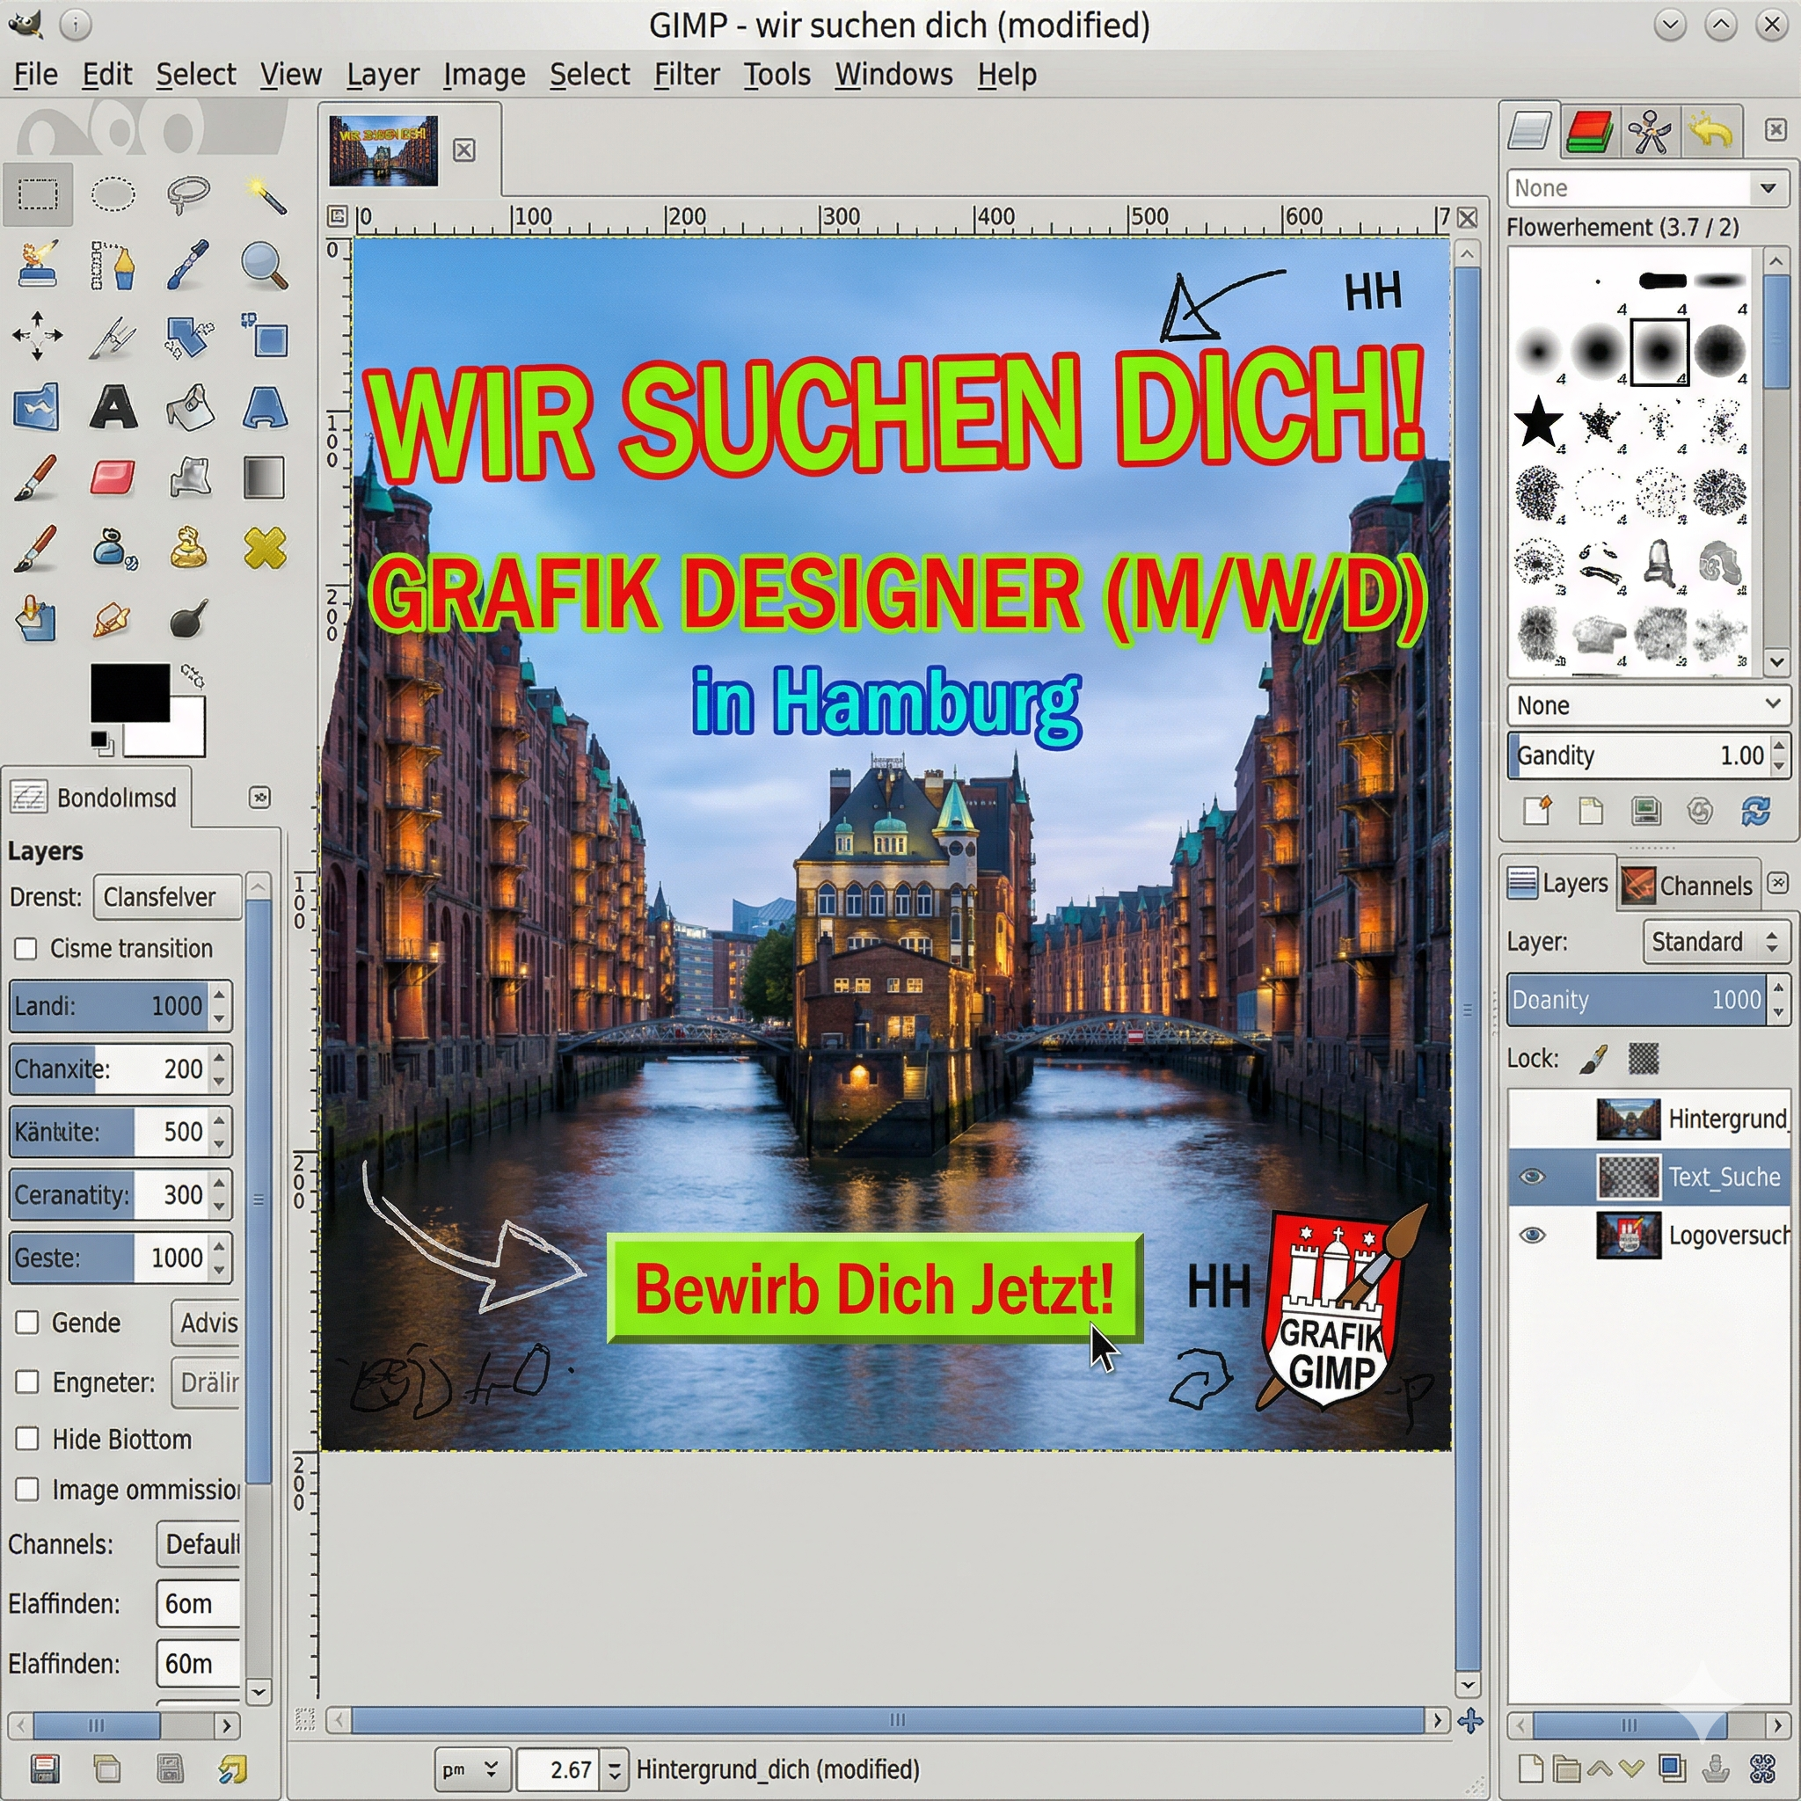Open the None dropdown below the brush grid
The image size is (1801, 1801).
pyautogui.click(x=1647, y=705)
